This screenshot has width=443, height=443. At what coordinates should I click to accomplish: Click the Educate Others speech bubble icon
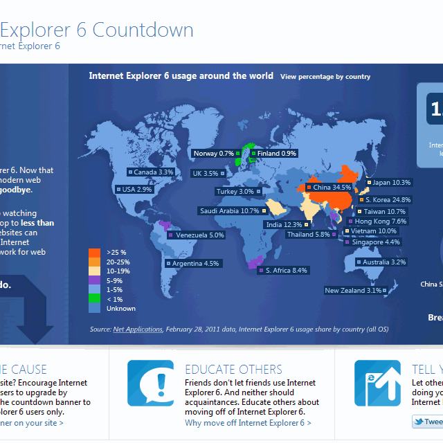(150, 383)
